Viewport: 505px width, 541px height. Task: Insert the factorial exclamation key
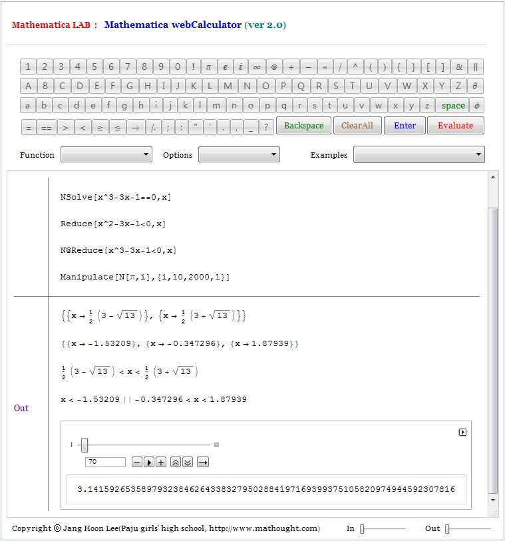[194, 67]
